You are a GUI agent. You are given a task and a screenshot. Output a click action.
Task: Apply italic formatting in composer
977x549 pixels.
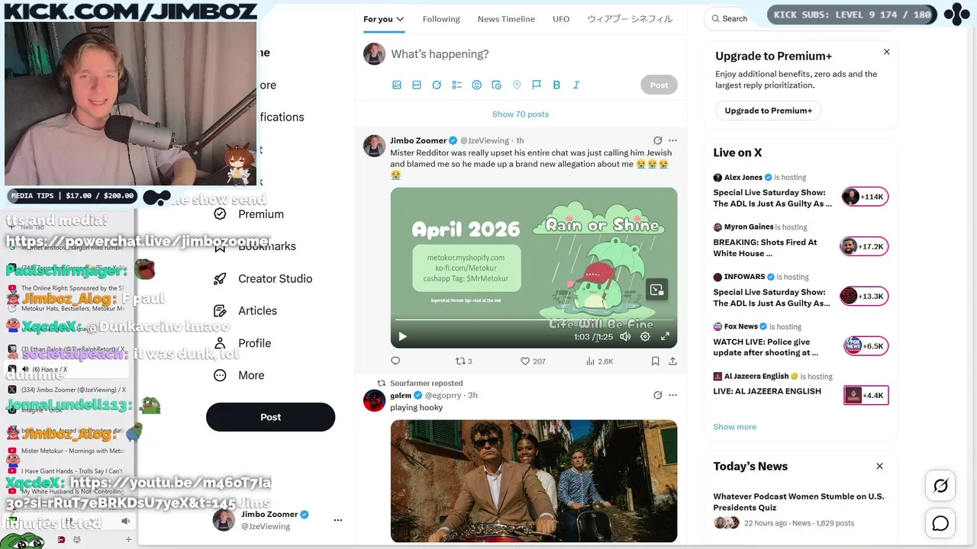click(x=576, y=85)
